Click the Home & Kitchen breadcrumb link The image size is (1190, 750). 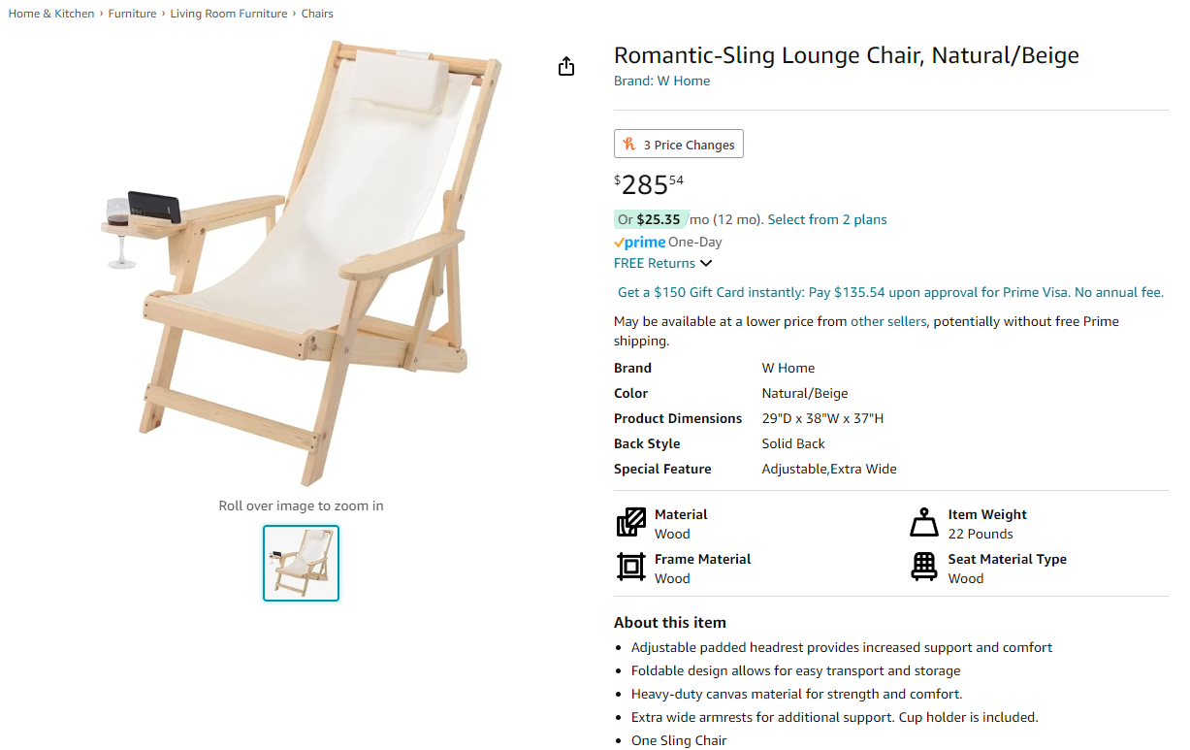point(50,14)
